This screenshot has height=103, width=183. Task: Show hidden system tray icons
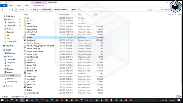coord(160,100)
